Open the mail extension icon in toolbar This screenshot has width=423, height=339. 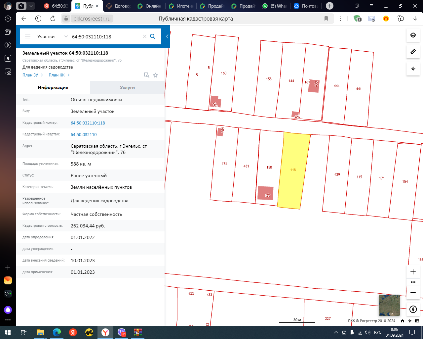371,19
